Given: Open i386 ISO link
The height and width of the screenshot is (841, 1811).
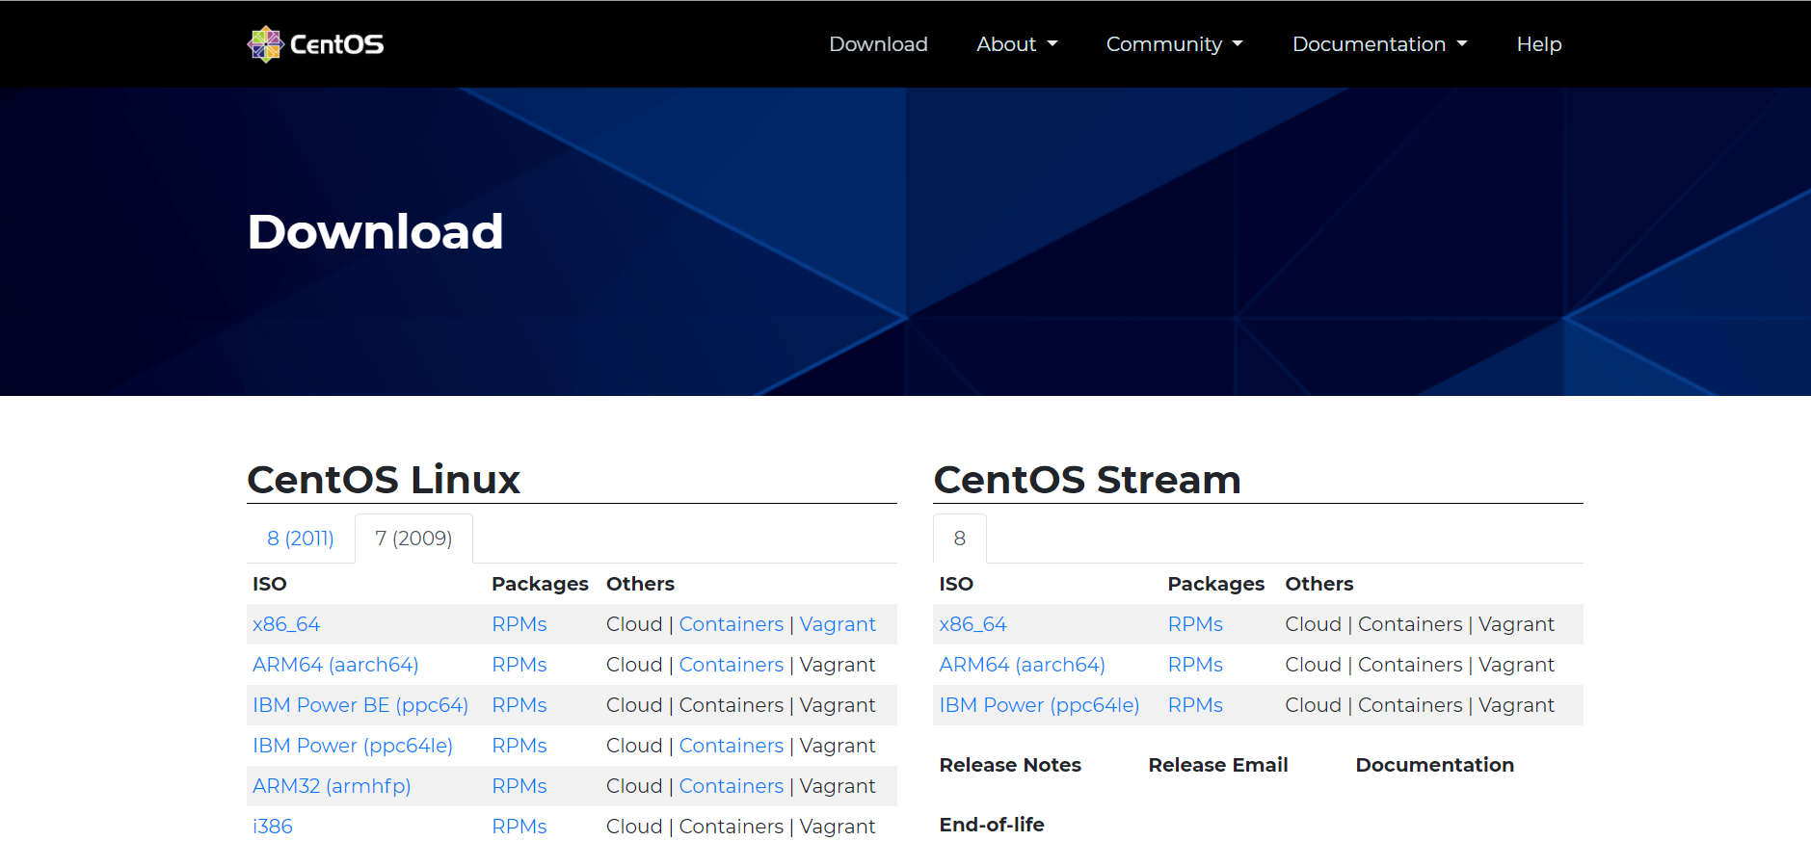Looking at the screenshot, I should click(273, 827).
